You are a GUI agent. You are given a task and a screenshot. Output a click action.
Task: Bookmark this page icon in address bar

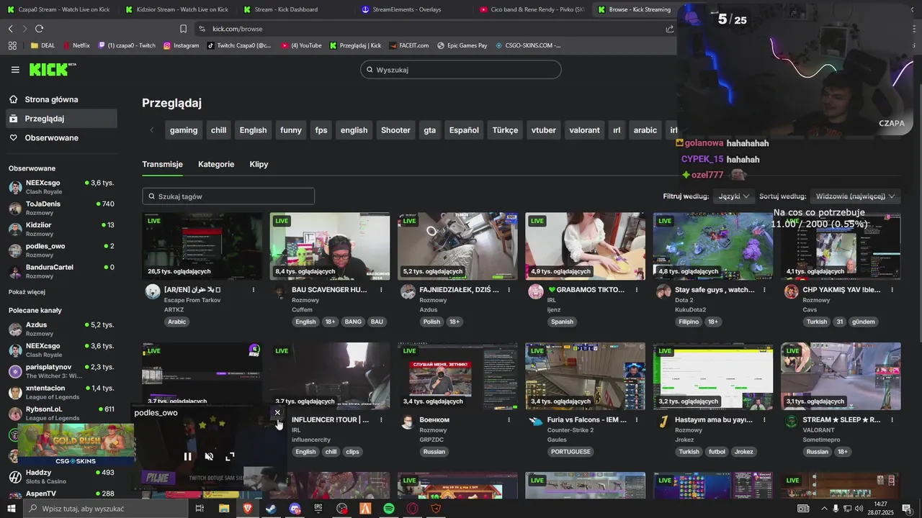point(183,29)
